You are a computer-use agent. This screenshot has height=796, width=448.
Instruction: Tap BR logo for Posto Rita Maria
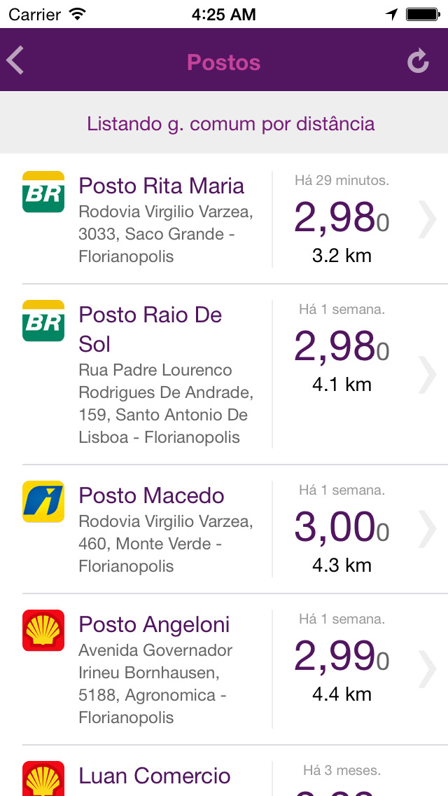point(43,192)
